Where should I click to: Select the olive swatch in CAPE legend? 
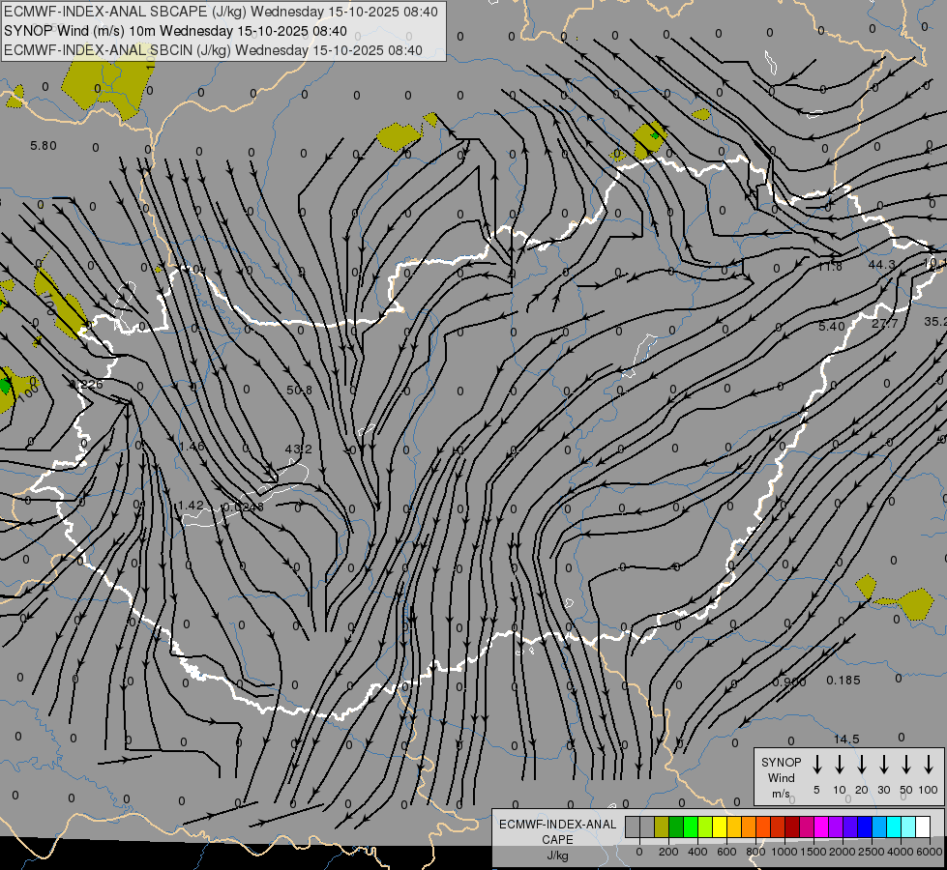click(x=662, y=826)
